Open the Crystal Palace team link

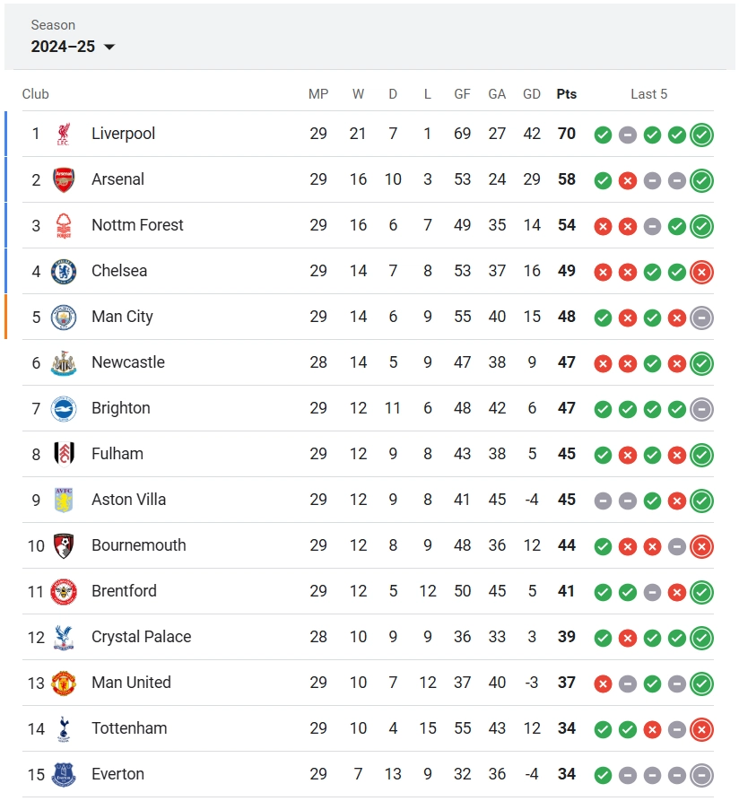coord(141,637)
